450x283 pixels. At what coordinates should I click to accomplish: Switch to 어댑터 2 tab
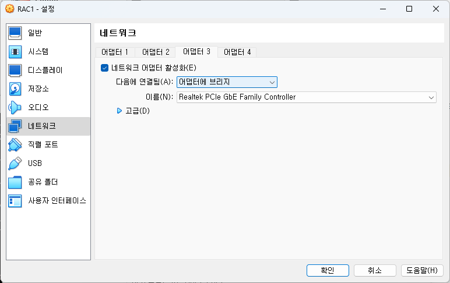pyautogui.click(x=156, y=52)
